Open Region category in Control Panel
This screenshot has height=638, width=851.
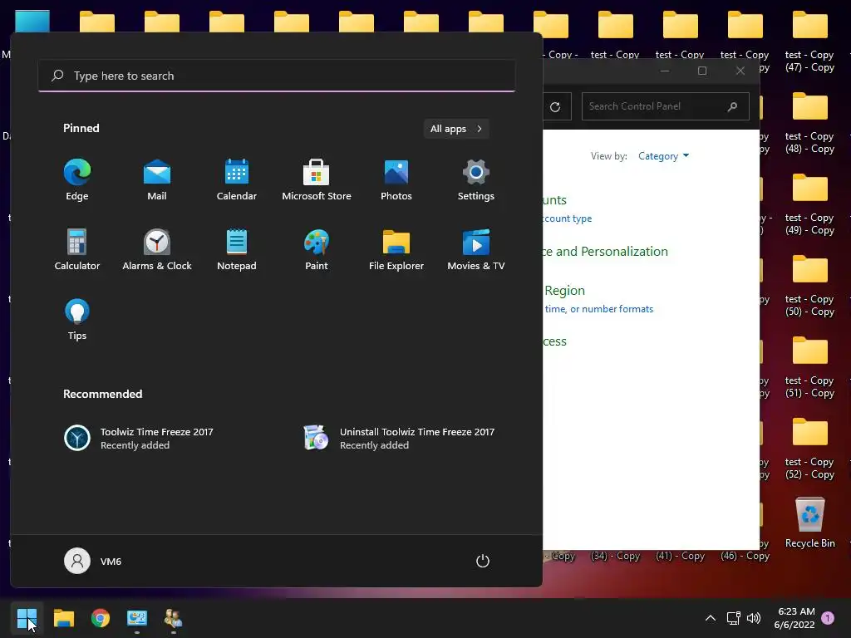click(564, 290)
